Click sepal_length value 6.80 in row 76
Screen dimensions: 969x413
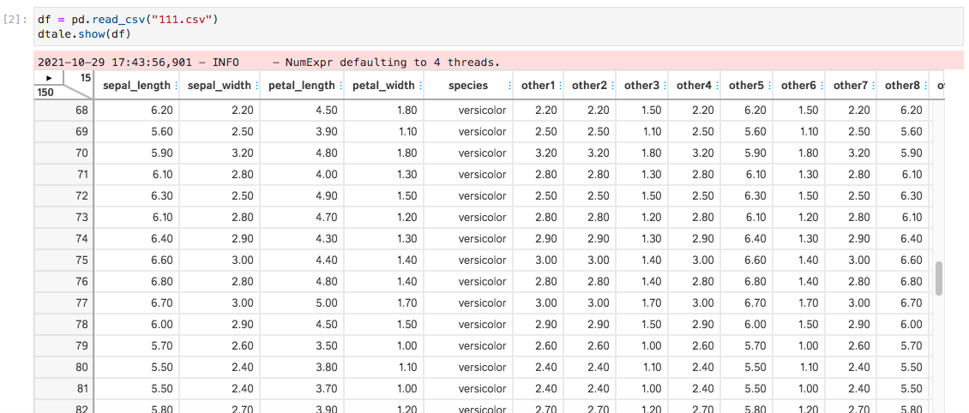[x=161, y=282]
